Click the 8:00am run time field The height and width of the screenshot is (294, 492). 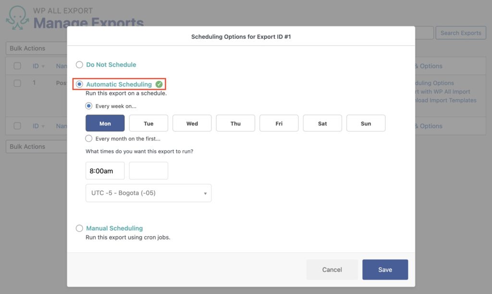[105, 170]
